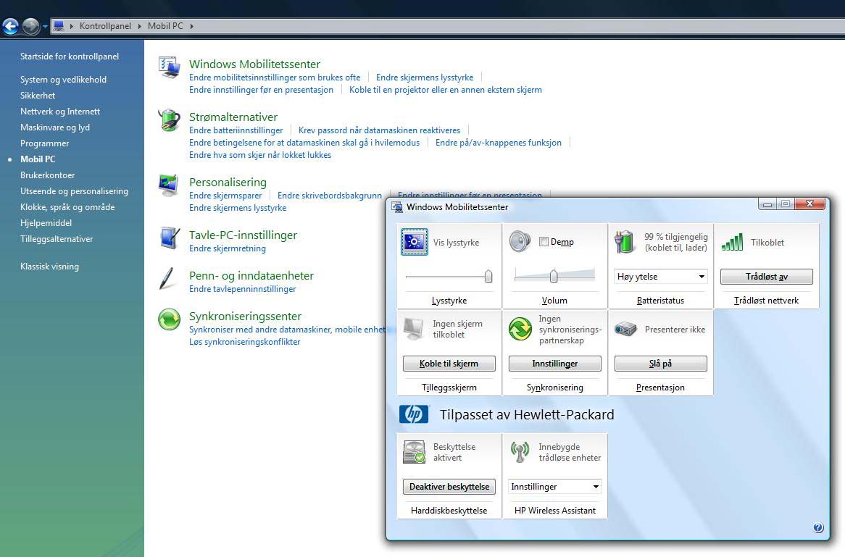Screen dimensions: 845x557
Task: Click the help question mark icon
Action: tap(818, 527)
